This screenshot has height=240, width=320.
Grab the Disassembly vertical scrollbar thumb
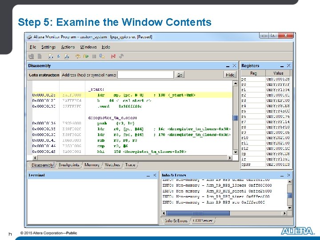[235, 118]
